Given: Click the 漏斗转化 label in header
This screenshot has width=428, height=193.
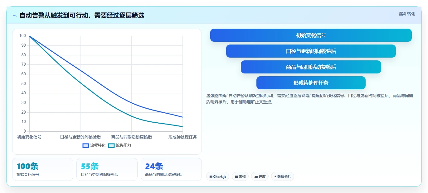Looking at the screenshot, I should 407,14.
